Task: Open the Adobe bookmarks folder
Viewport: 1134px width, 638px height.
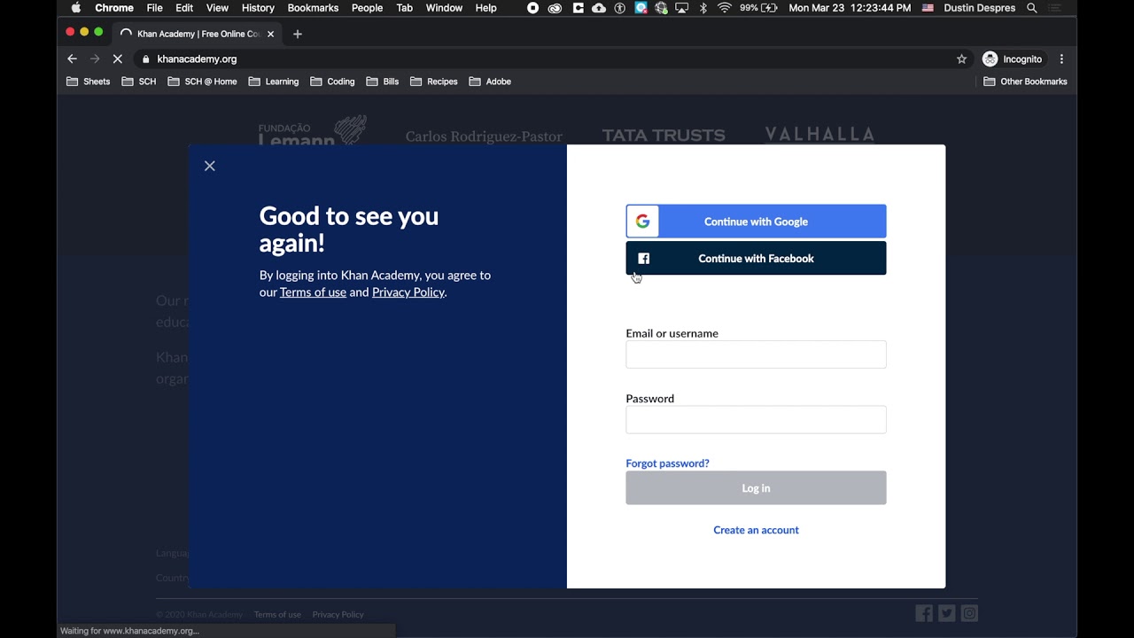Action: pyautogui.click(x=490, y=82)
